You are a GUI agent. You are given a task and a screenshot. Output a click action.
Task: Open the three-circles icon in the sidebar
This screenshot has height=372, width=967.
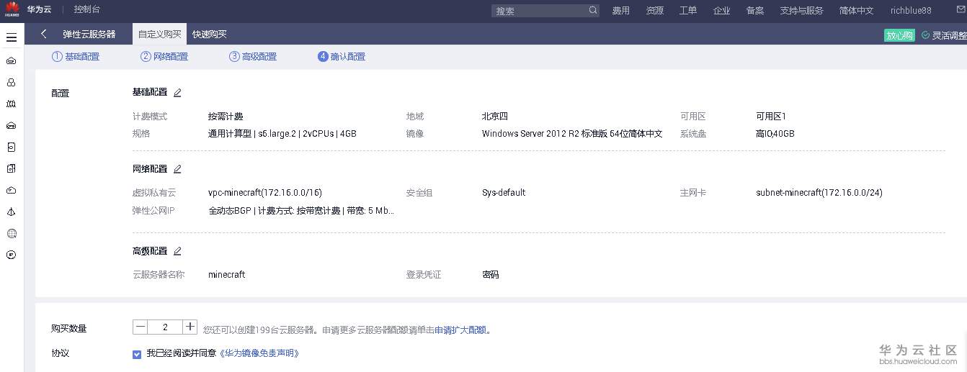[12, 83]
